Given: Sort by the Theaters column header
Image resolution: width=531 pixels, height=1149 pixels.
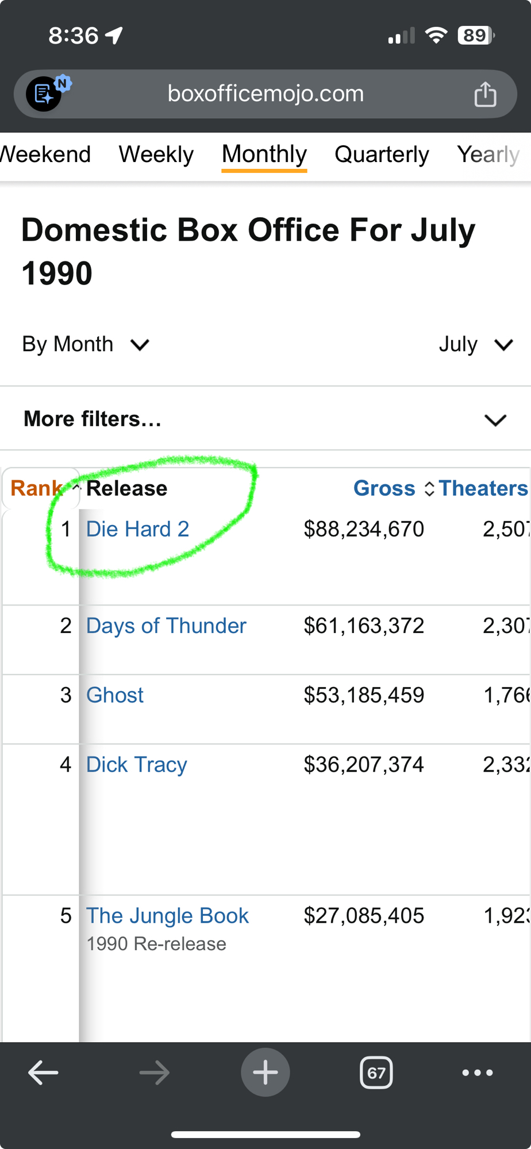Looking at the screenshot, I should coord(483,488).
